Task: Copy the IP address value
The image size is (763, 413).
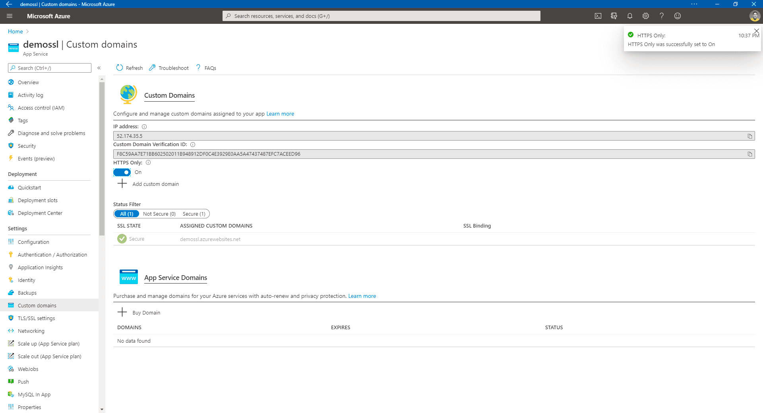Action: (750, 136)
